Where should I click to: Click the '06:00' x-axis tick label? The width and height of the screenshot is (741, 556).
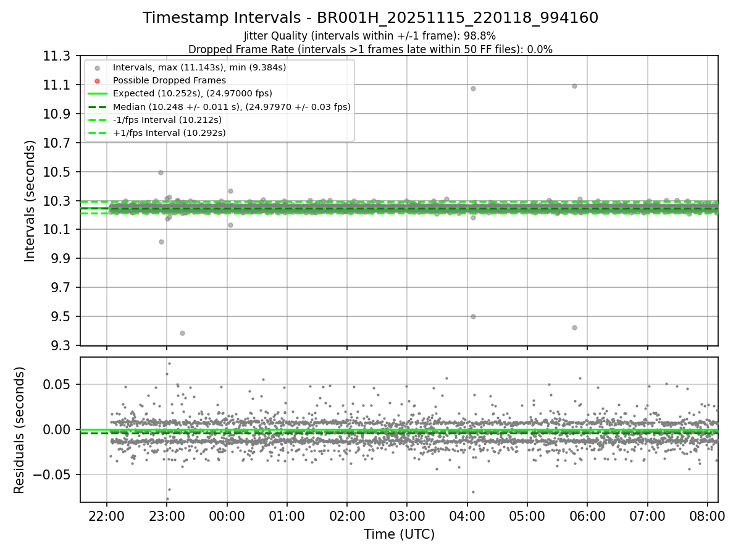click(x=587, y=515)
